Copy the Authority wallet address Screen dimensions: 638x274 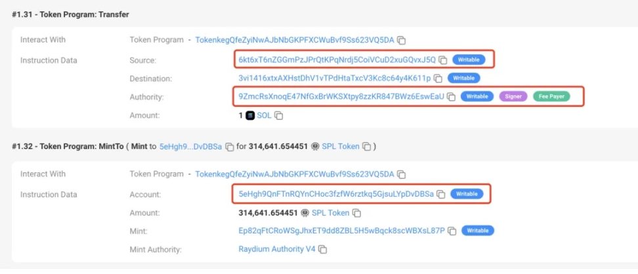click(450, 97)
